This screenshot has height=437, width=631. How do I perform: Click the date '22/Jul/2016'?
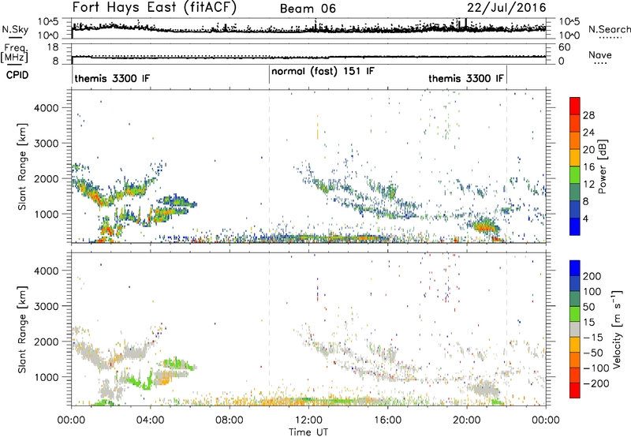click(x=506, y=8)
